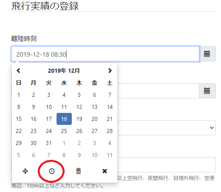This screenshot has width=221, height=192.
Task: Click the 離陸時刻 datetime input field
Action: click(105, 54)
